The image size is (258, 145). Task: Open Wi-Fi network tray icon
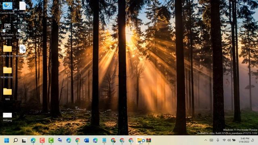(224, 140)
